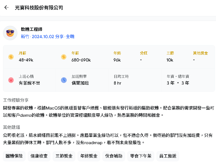Viewport: 216px width, 164px height.
Task: Click the annual salary coin icon
Action: pos(64,57)
